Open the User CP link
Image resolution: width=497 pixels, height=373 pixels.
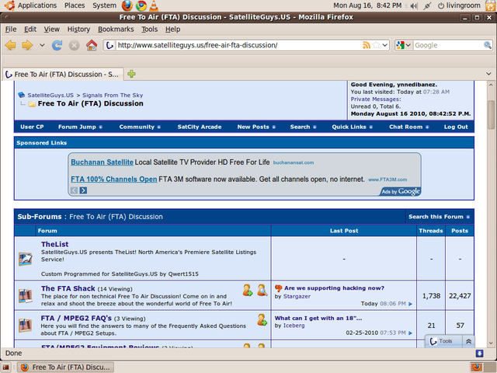click(x=32, y=127)
